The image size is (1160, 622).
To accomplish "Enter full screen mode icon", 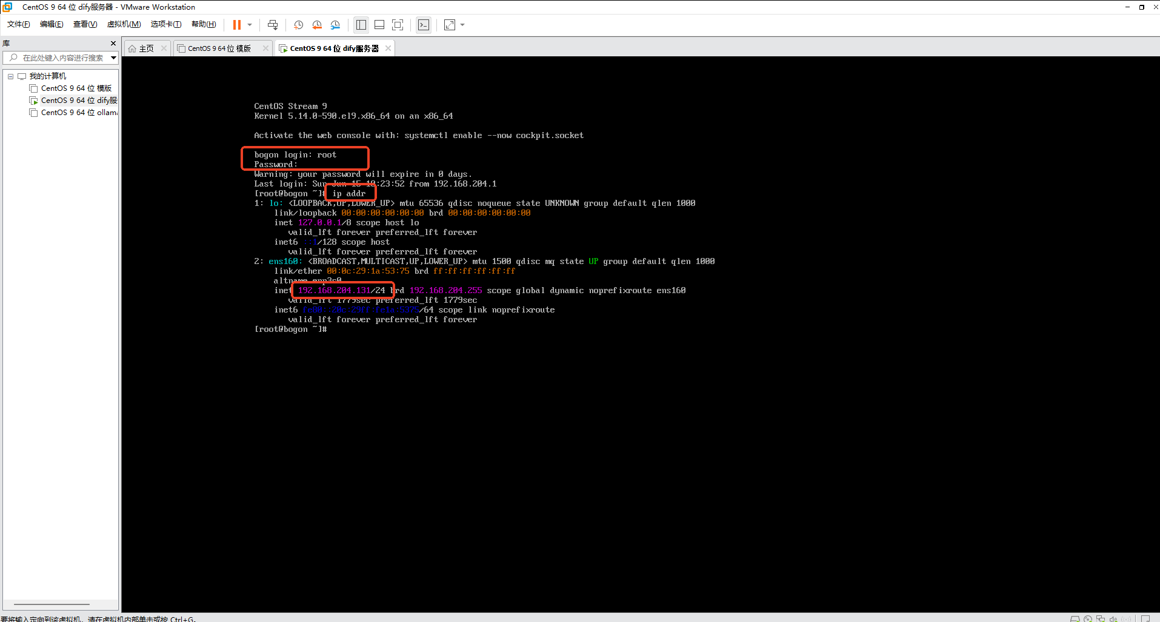I will (x=398, y=25).
